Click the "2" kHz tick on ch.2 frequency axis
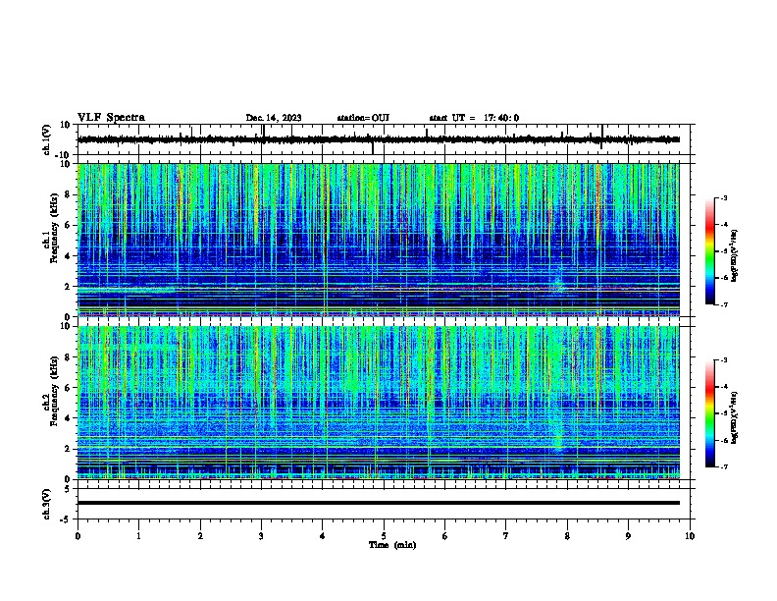777x601 pixels. click(x=69, y=449)
